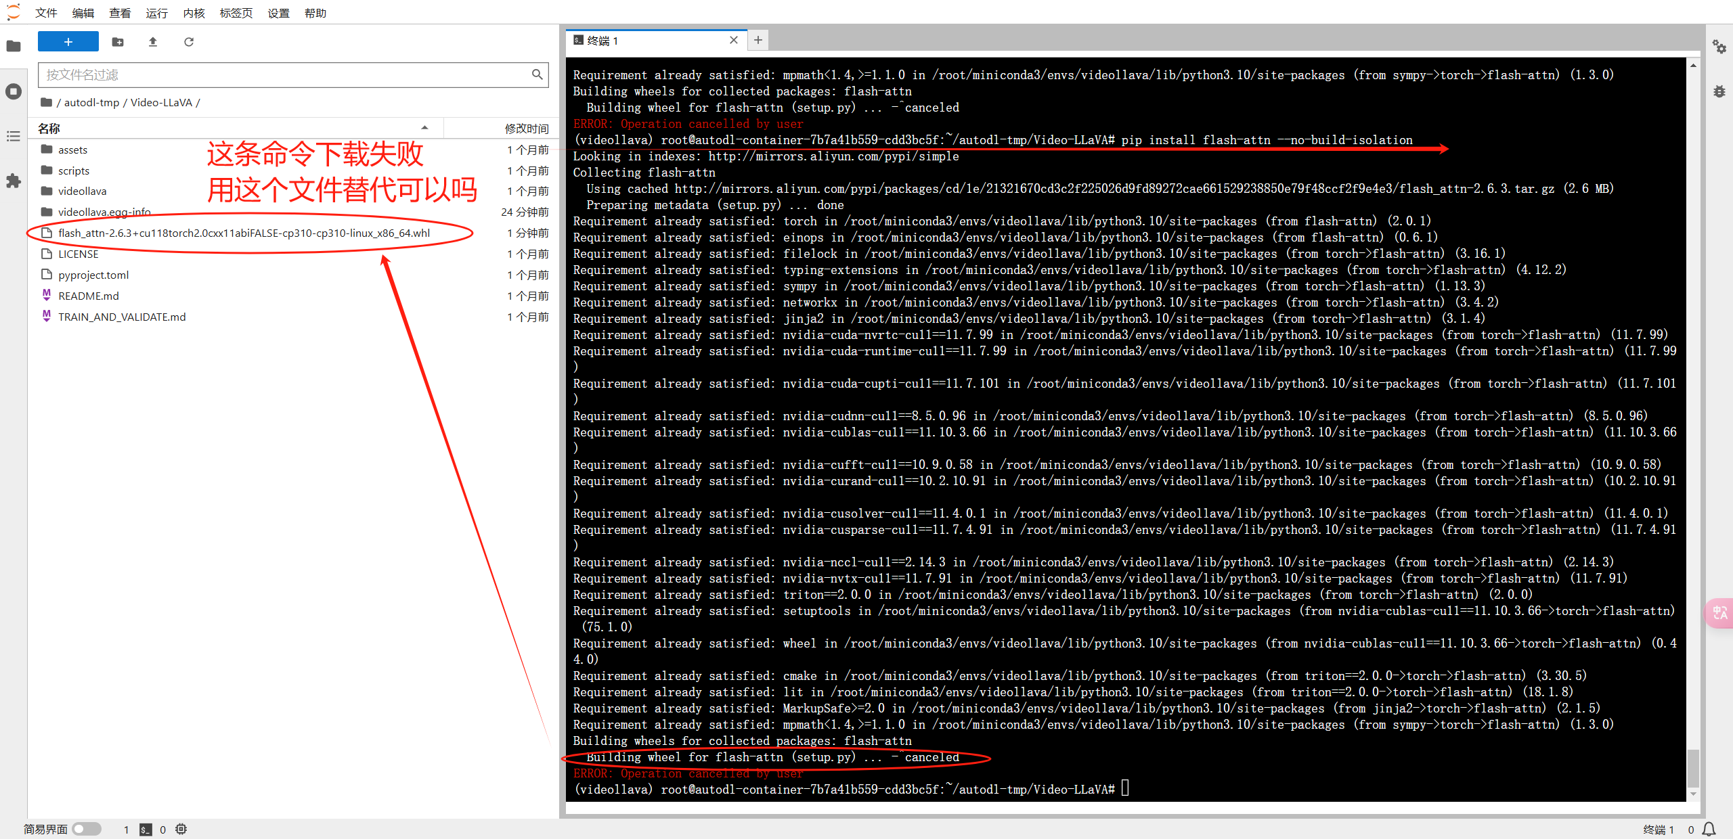This screenshot has height=839, width=1733.
Task: Refresh the file list
Action: [189, 42]
